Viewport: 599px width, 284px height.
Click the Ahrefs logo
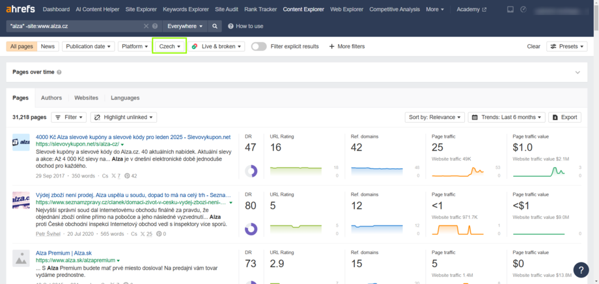pos(19,10)
